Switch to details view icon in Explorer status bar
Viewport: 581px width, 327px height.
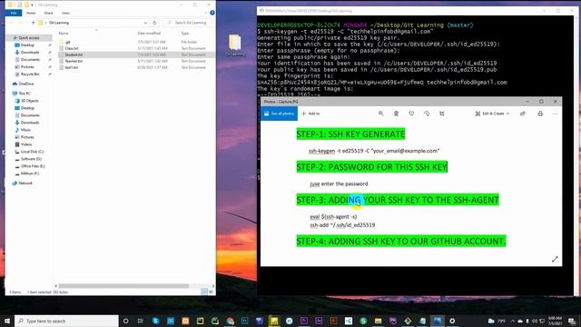[204, 292]
